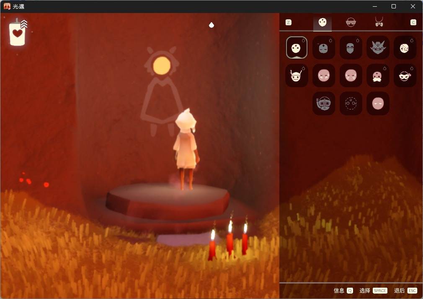Click the 选择 SPACE select button
This screenshot has height=299, width=423.
click(373, 291)
